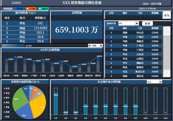Select the 重庆店 65000 data point

point(98,57)
